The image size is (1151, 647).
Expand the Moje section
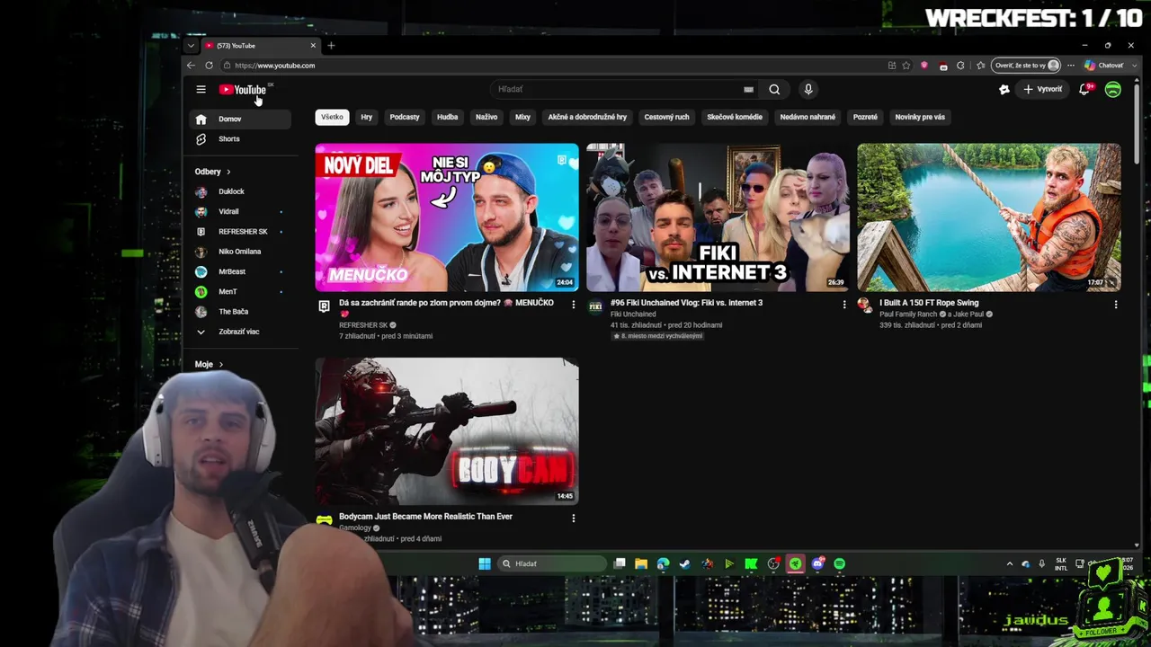pyautogui.click(x=209, y=364)
